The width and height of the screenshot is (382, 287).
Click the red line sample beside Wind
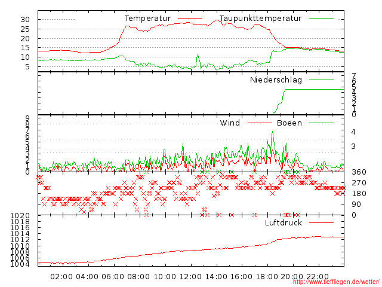[260, 123]
